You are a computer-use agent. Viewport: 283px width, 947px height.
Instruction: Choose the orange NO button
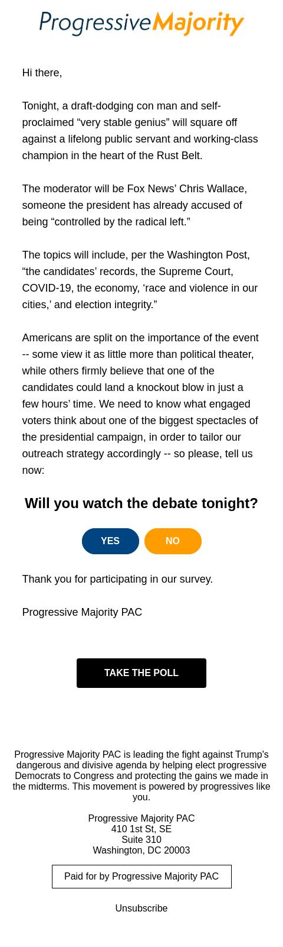coord(173,541)
